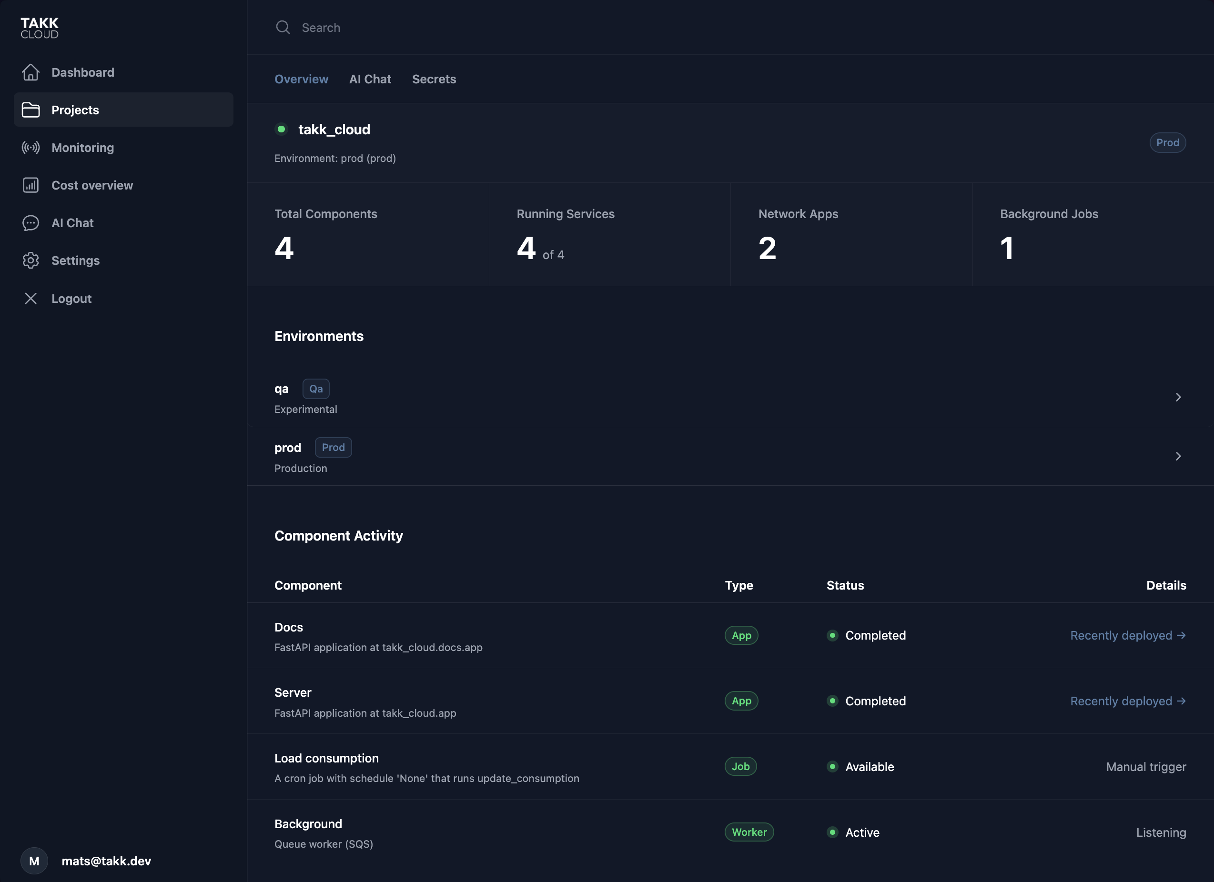Viewport: 1214px width, 882px height.
Task: Expand the prod environment row
Action: (1178, 456)
